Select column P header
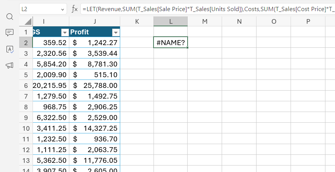 coord(308,21)
